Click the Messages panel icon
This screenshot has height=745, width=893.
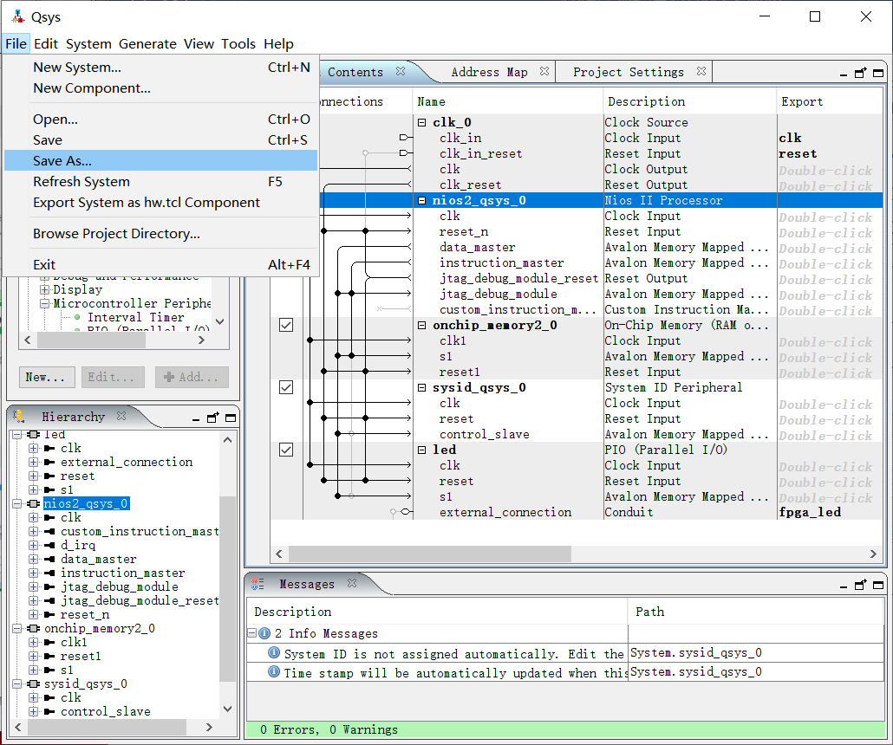[258, 585]
